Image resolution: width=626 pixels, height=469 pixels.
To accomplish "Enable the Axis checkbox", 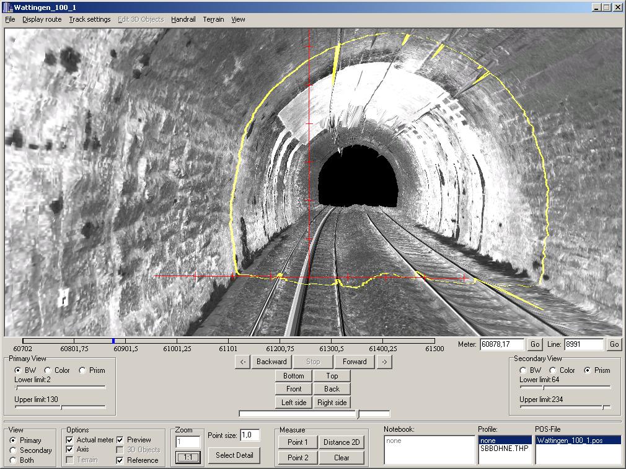I will click(69, 449).
